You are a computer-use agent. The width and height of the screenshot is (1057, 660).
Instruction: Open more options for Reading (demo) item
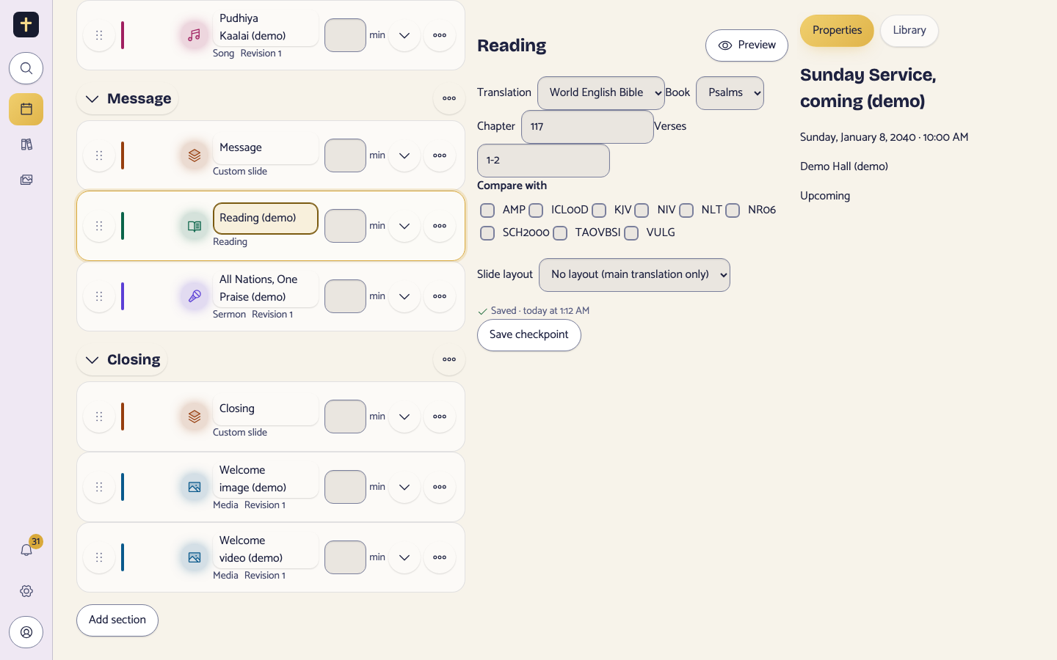click(x=440, y=226)
